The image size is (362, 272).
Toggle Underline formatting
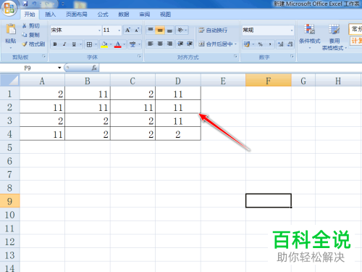74,44
